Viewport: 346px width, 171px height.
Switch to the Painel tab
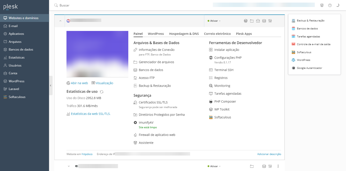point(138,34)
